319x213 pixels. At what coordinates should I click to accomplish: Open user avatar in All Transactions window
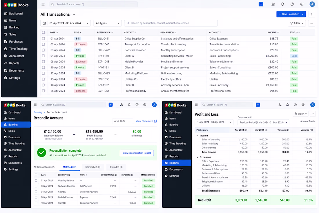click(312, 4)
